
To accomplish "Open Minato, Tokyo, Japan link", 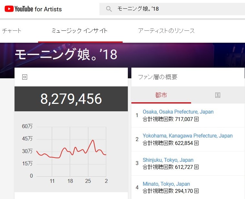I will click(166, 184).
